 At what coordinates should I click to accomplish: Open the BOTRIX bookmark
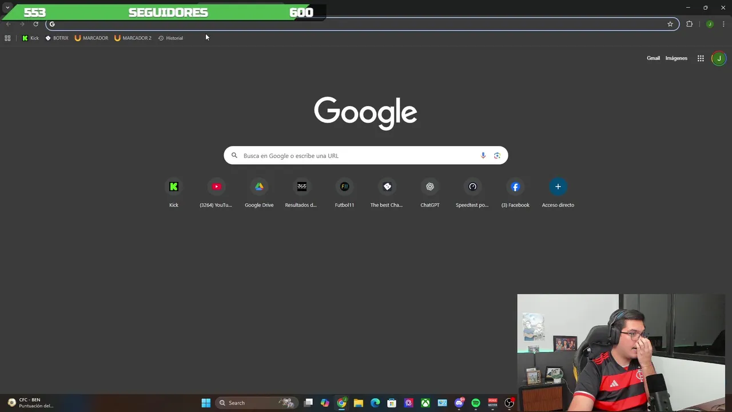click(57, 38)
